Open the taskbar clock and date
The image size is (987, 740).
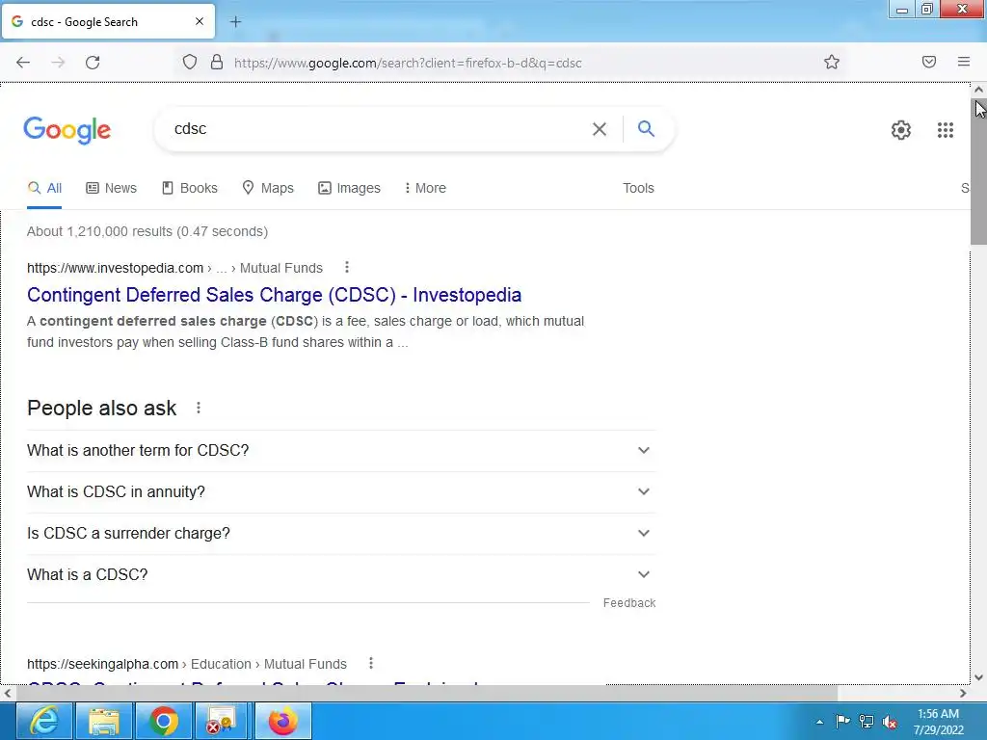pyautogui.click(x=938, y=722)
